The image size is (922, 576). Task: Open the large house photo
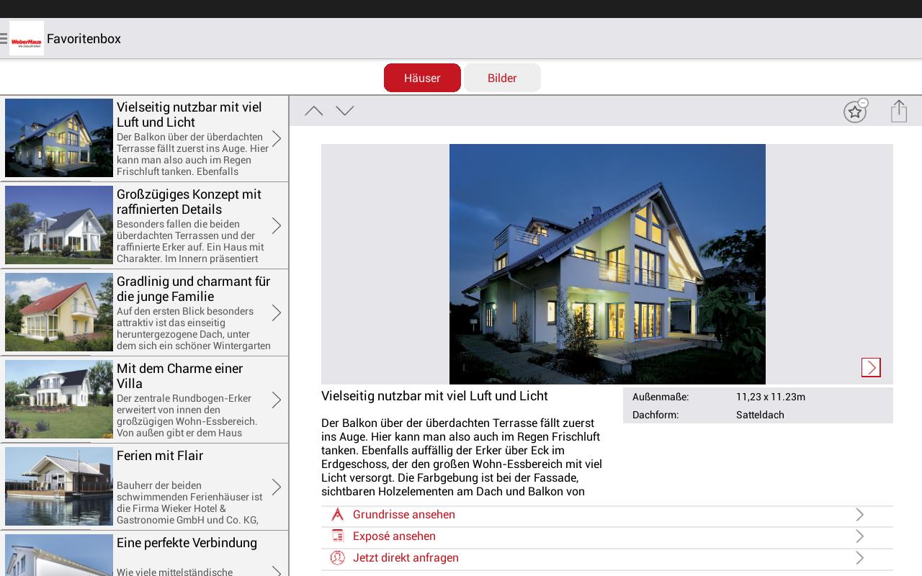[607, 264]
